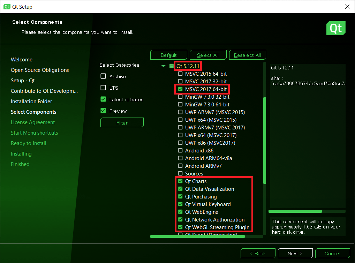Viewport: 355px width, 263px height.
Task: Click the Default selection button
Action: (169, 55)
